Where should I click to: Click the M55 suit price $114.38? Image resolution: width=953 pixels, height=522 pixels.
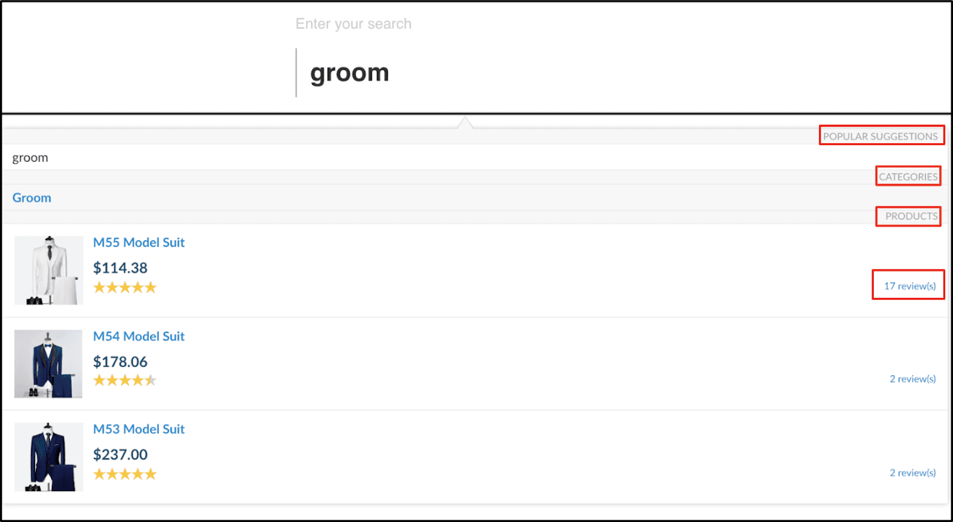[x=120, y=268]
